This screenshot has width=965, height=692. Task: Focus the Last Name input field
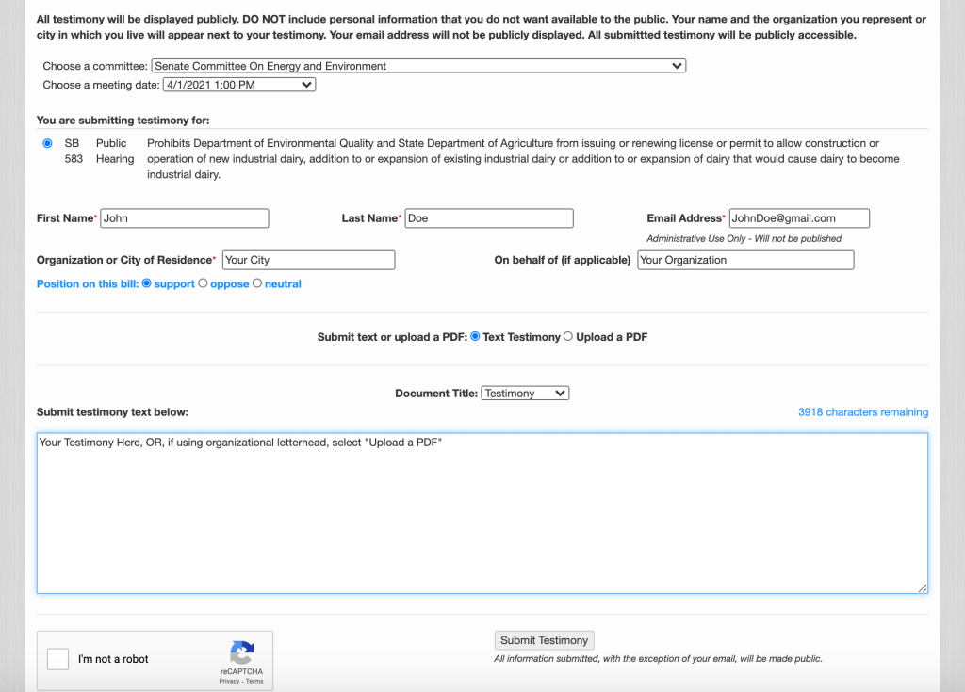coord(489,218)
